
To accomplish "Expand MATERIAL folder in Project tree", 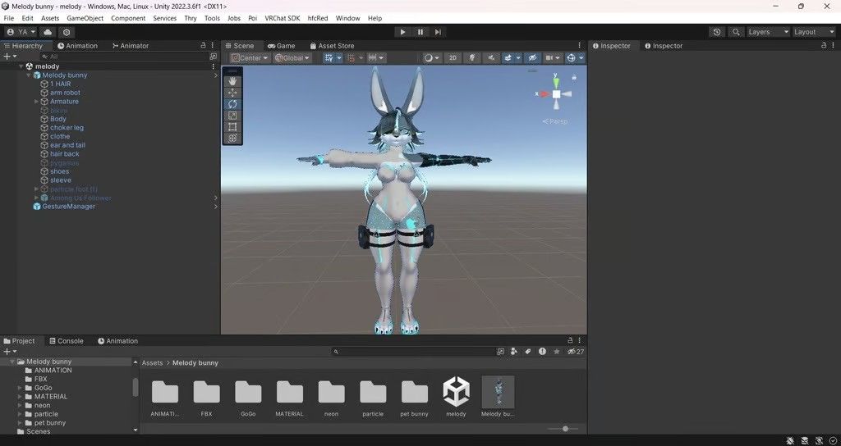I will [20, 397].
